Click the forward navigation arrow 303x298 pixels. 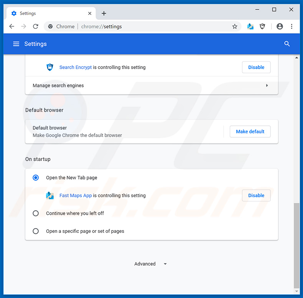tap(23, 26)
